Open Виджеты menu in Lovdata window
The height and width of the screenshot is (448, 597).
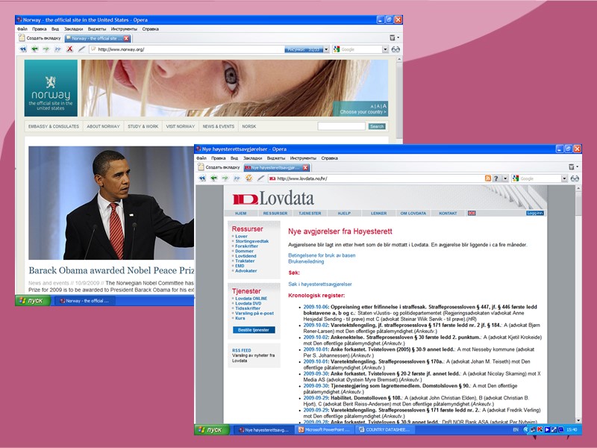point(276,158)
